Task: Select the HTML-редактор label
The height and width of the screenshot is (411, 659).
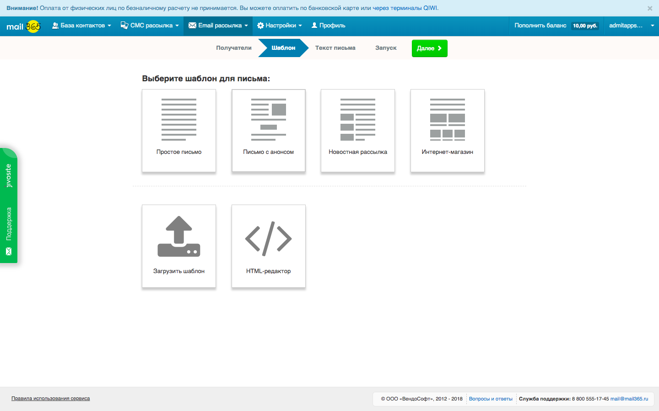Action: [269, 271]
